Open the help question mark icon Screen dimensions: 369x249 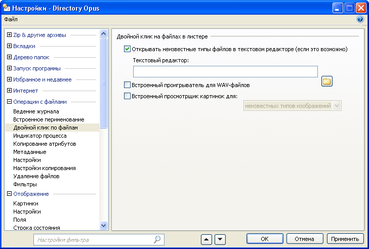point(360,19)
